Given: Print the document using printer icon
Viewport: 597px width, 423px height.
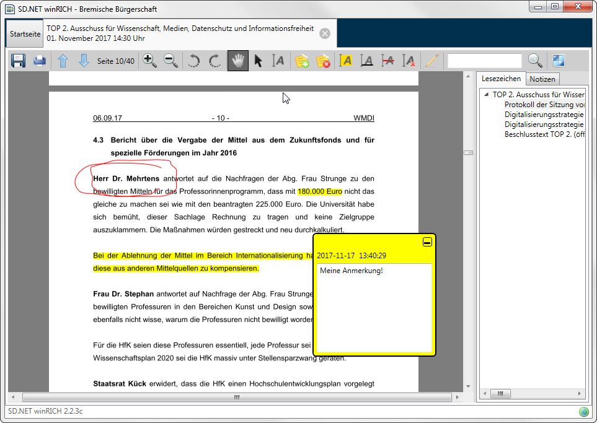Looking at the screenshot, I should click(40, 61).
